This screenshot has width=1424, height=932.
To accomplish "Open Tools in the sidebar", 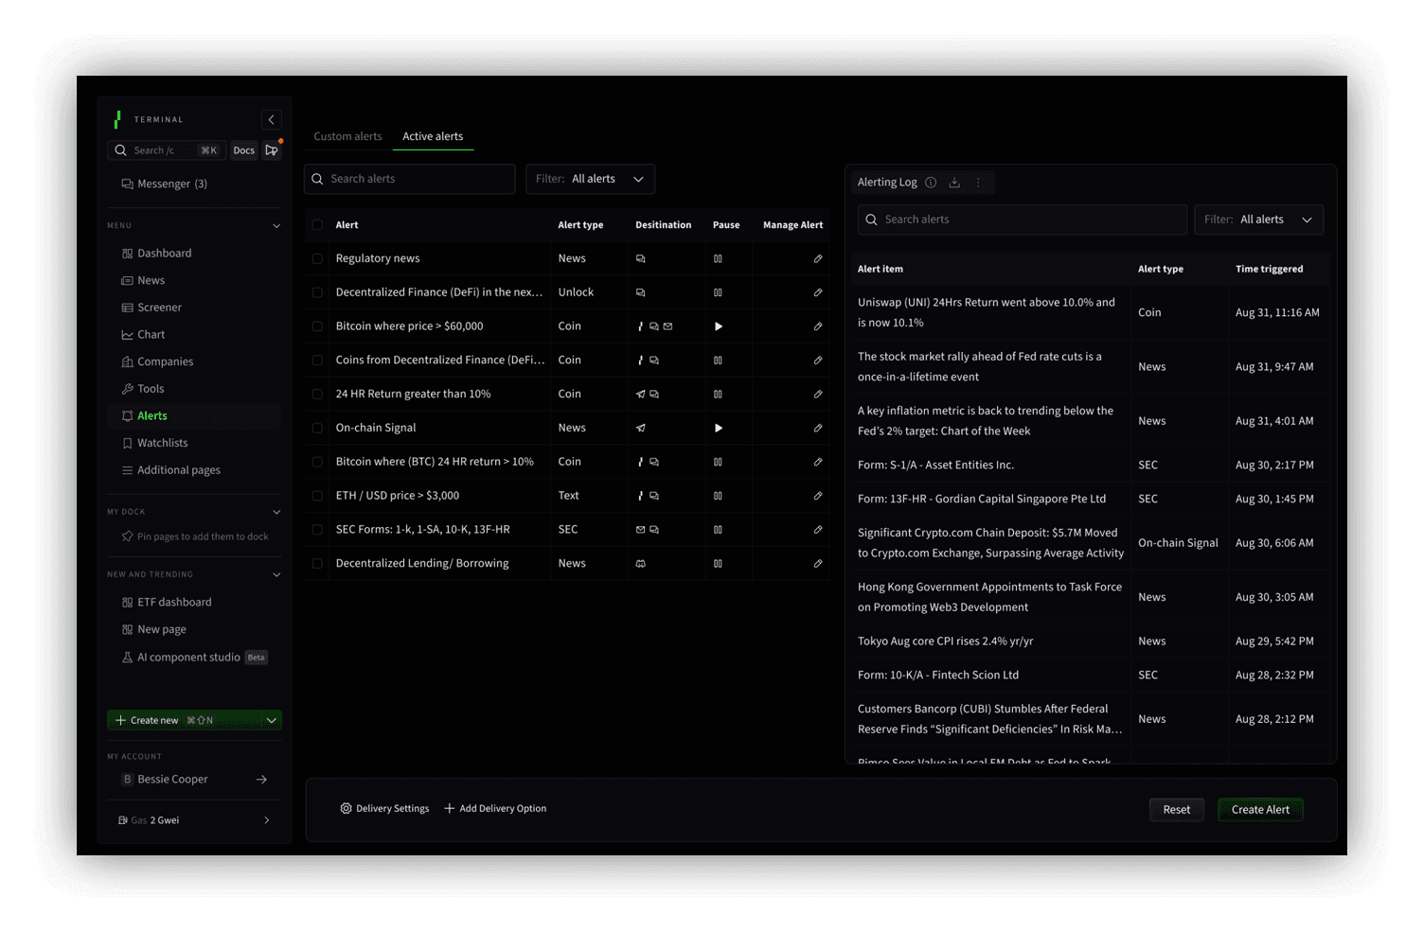I will click(x=143, y=389).
